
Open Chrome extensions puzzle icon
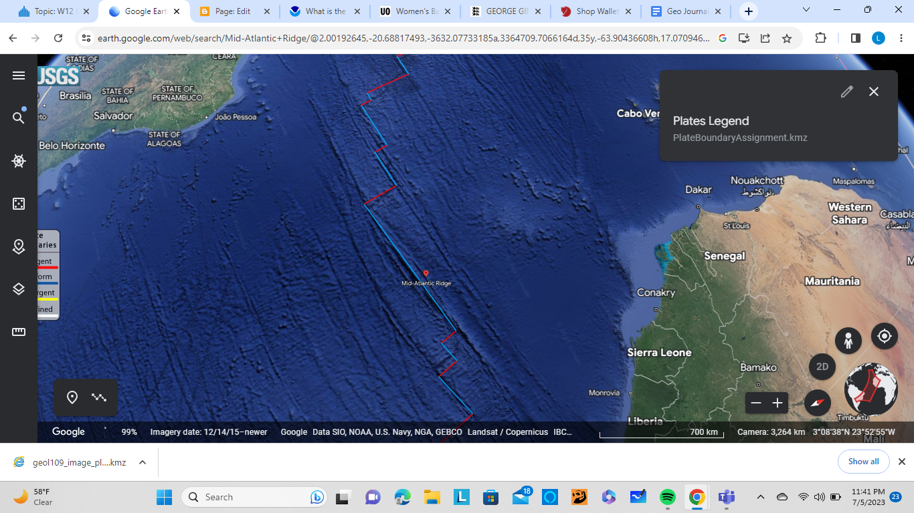821,39
